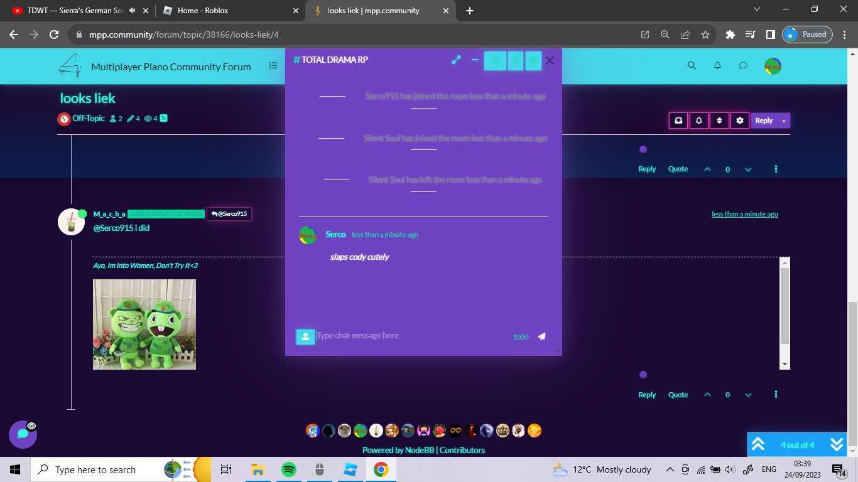Image resolution: width=858 pixels, height=482 pixels.
Task: Close the Total Drama RP chat window
Action: click(550, 60)
